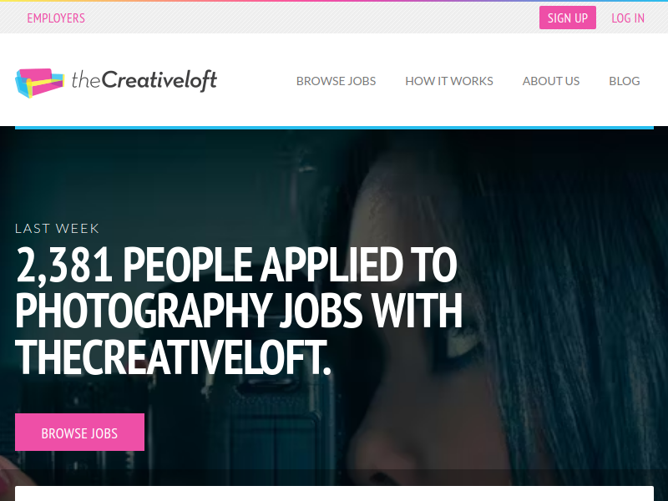668x501 pixels.
Task: Click the pink SIGN UP button
Action: [568, 18]
